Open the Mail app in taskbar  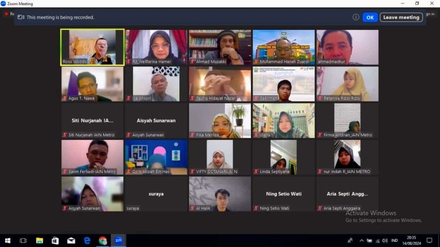click(71, 241)
